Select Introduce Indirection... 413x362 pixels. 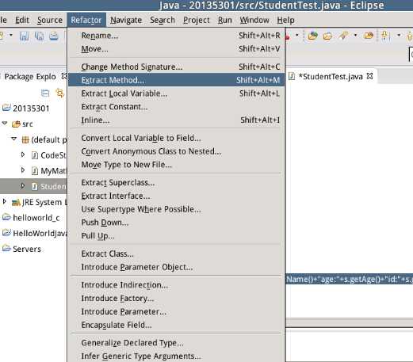click(x=177, y=285)
